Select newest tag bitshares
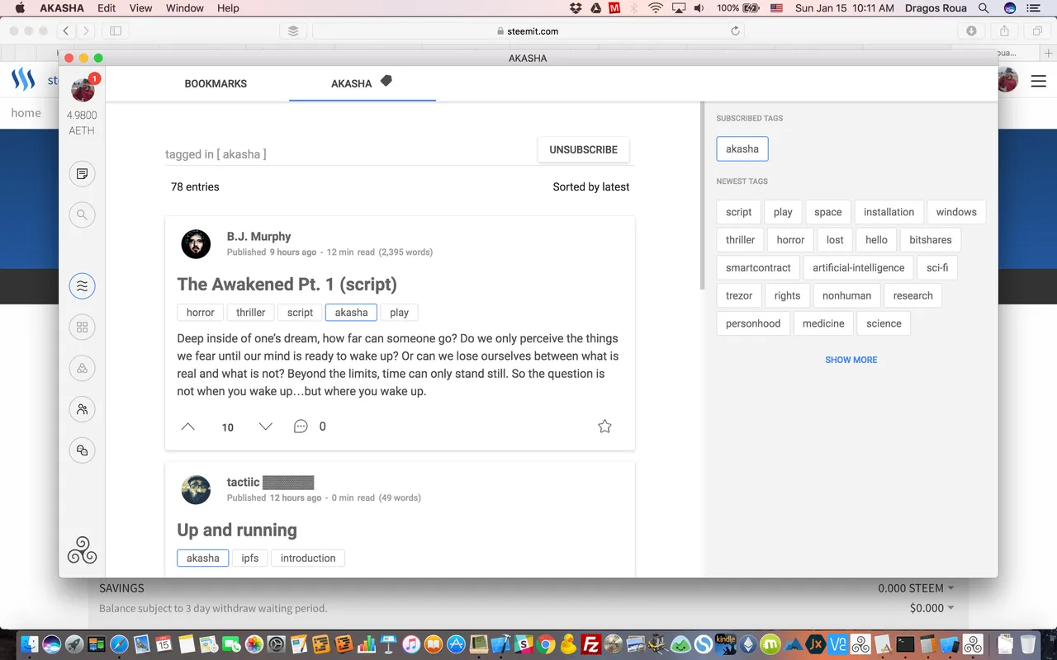The height and width of the screenshot is (660, 1057). [x=931, y=240]
